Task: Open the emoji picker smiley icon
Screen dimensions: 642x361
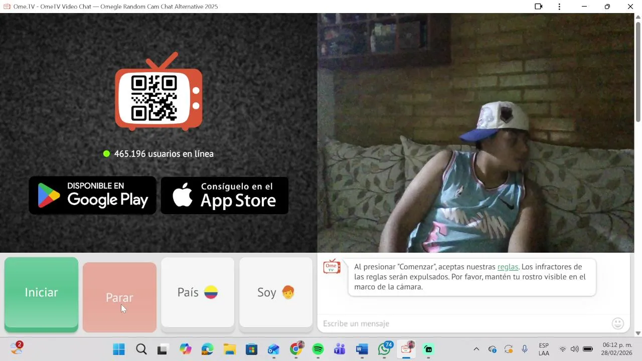Action: [x=618, y=323]
